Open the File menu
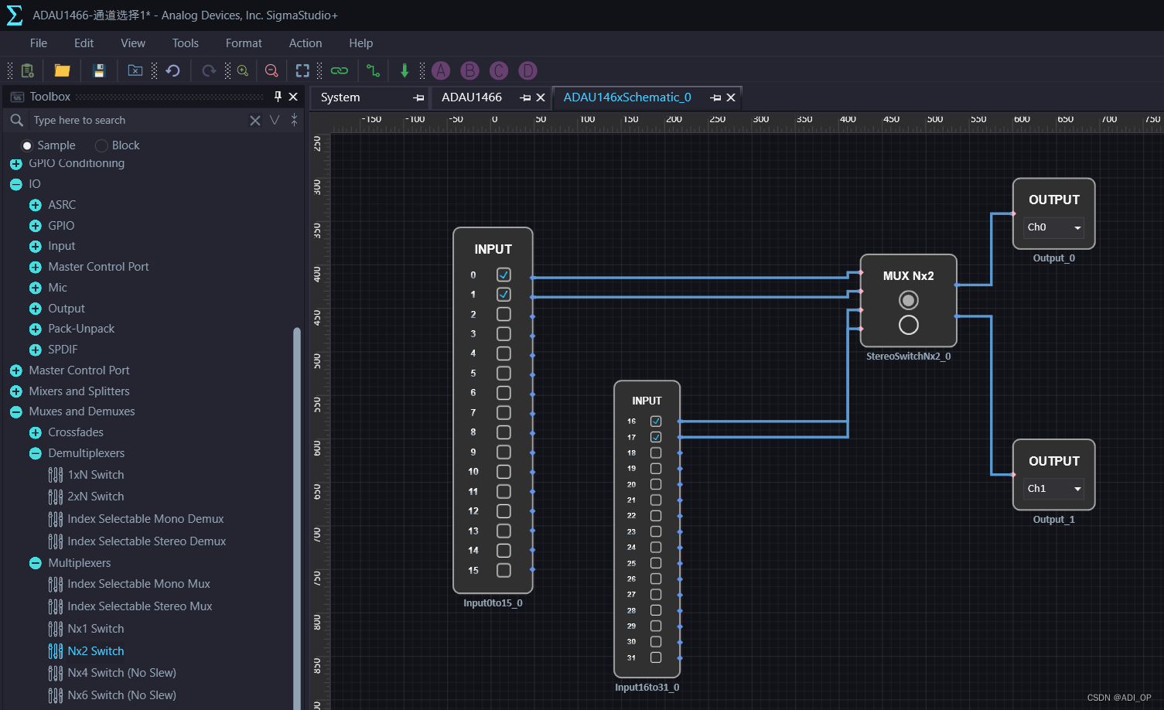The height and width of the screenshot is (710, 1164). 39,43
